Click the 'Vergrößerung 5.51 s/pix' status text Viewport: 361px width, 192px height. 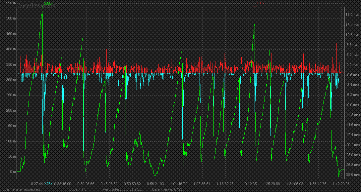122,189
